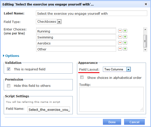Click inside the Tooltip text area
The image size is (151, 127).
(x=111, y=99)
